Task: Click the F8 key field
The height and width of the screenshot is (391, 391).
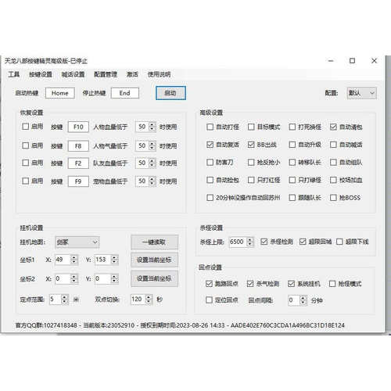Action: [78, 146]
